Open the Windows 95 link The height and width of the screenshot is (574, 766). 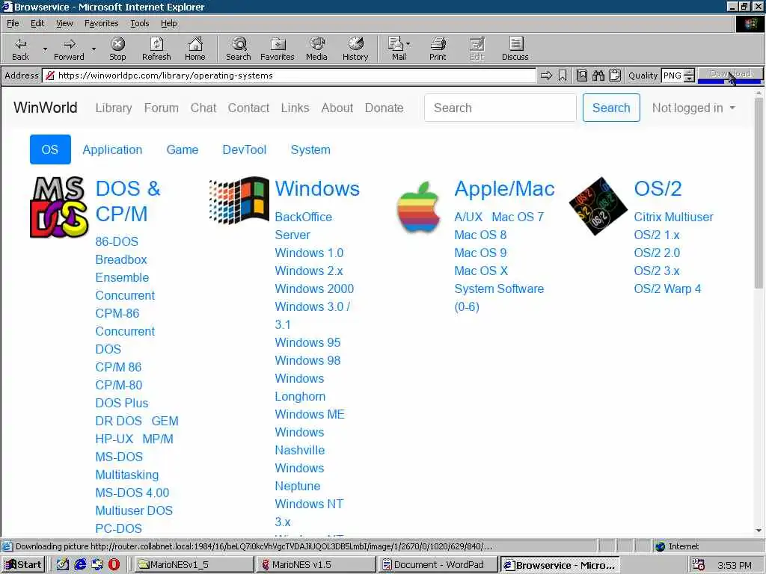[x=307, y=342]
